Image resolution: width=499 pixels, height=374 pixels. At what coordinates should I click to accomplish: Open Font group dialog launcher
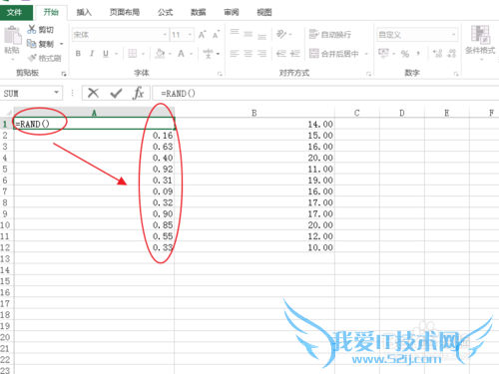coord(220,74)
